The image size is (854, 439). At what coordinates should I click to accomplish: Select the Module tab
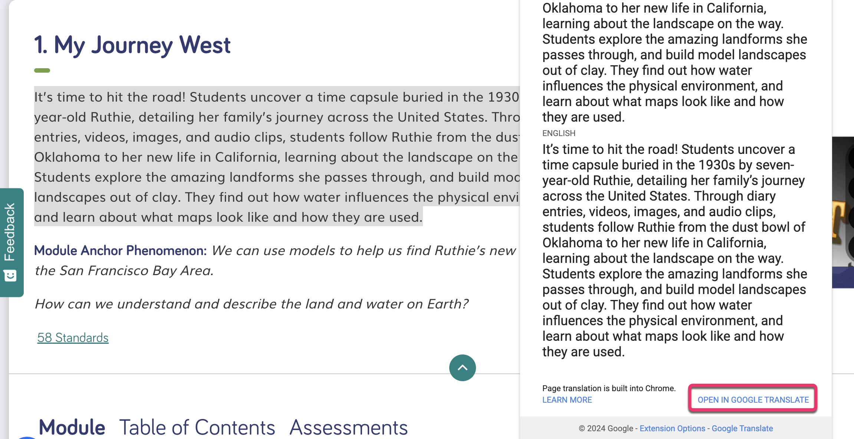point(72,427)
